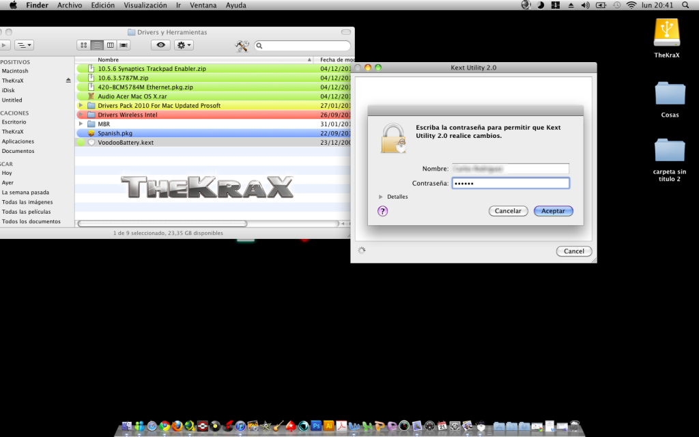Expand the Detalles disclosure triangle
The width and height of the screenshot is (699, 437).
pos(381,197)
